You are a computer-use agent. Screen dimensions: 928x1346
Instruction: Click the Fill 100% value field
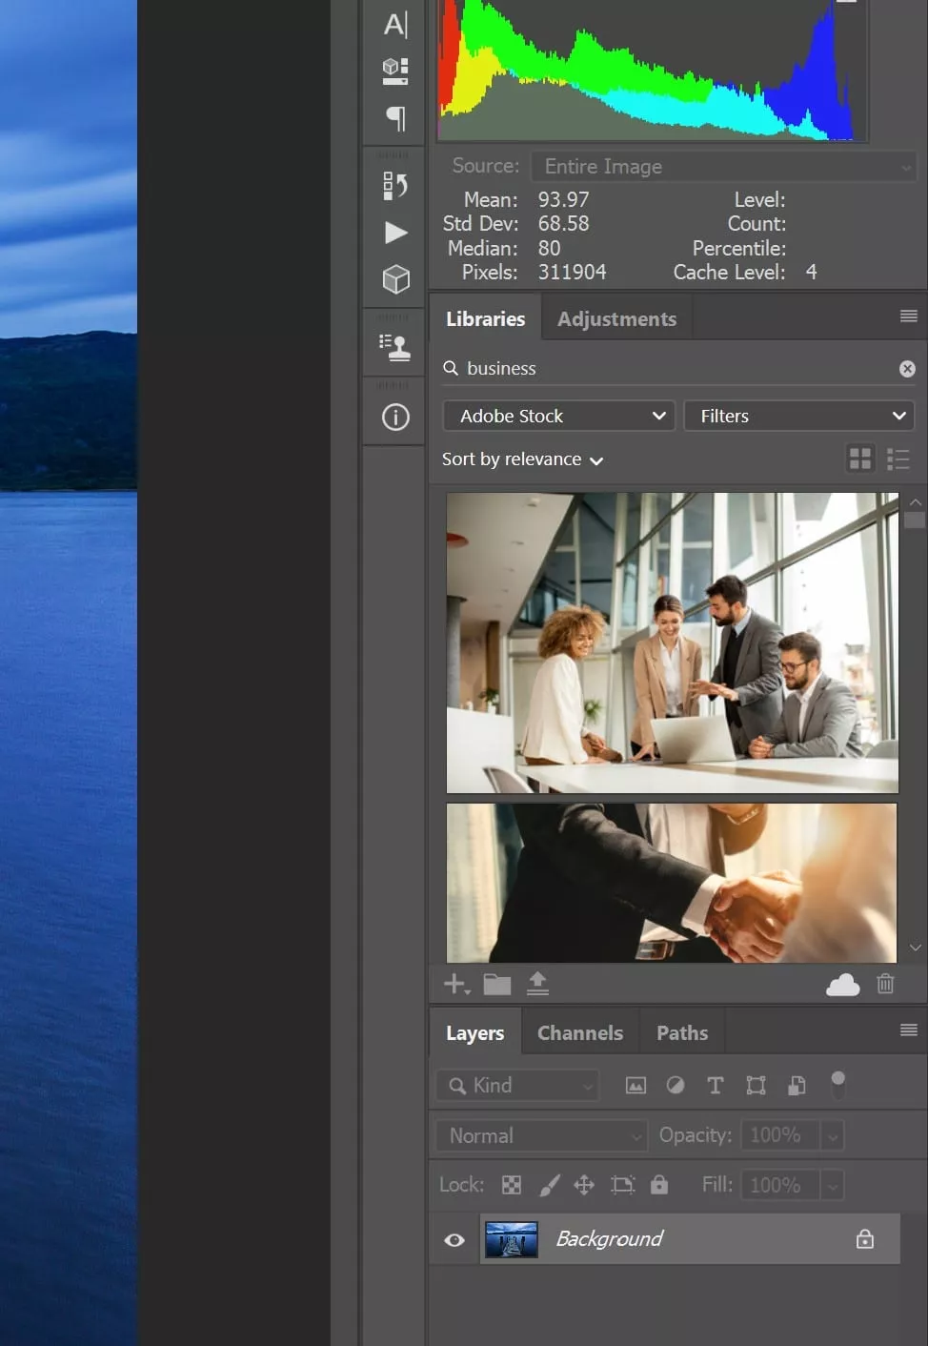click(780, 1185)
